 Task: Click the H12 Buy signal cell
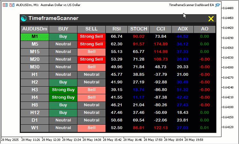pos(63,113)
